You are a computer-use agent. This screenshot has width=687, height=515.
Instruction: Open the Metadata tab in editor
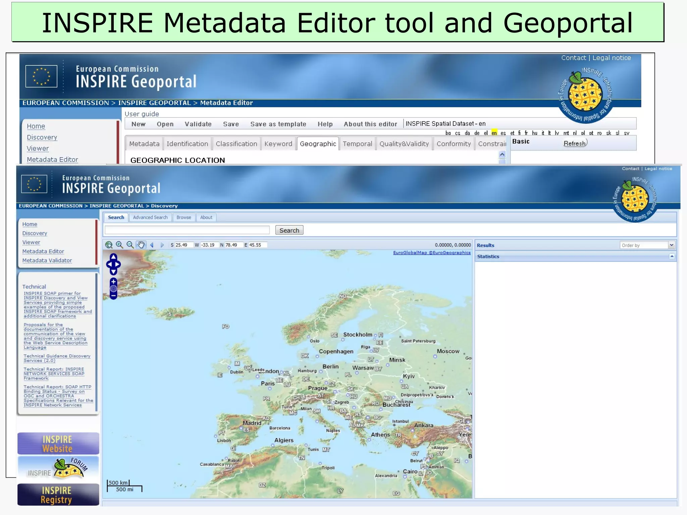[x=144, y=144]
